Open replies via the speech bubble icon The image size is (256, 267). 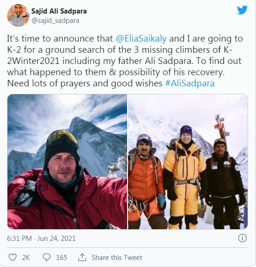pyautogui.click(x=46, y=257)
